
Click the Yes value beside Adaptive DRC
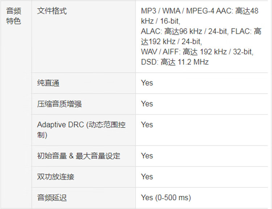(x=147, y=125)
